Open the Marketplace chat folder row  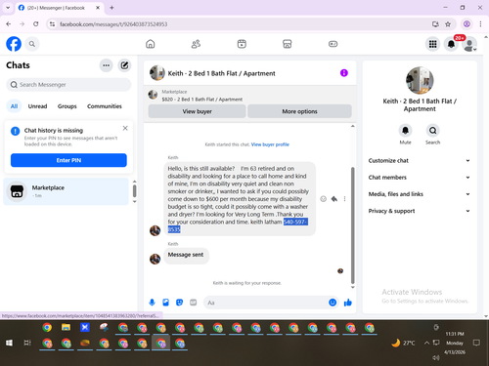coord(67,191)
